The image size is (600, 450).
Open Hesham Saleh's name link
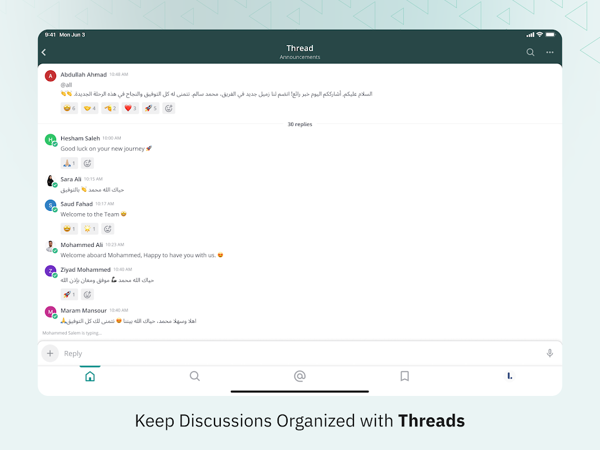[80, 138]
